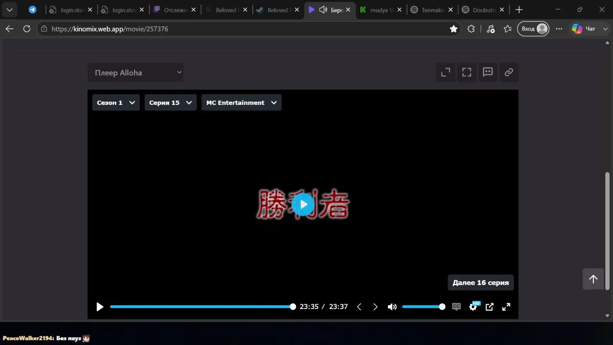Screen dimensions: 613x345
Task: Mute the active tab's audio speaker icon
Action: tap(323, 10)
